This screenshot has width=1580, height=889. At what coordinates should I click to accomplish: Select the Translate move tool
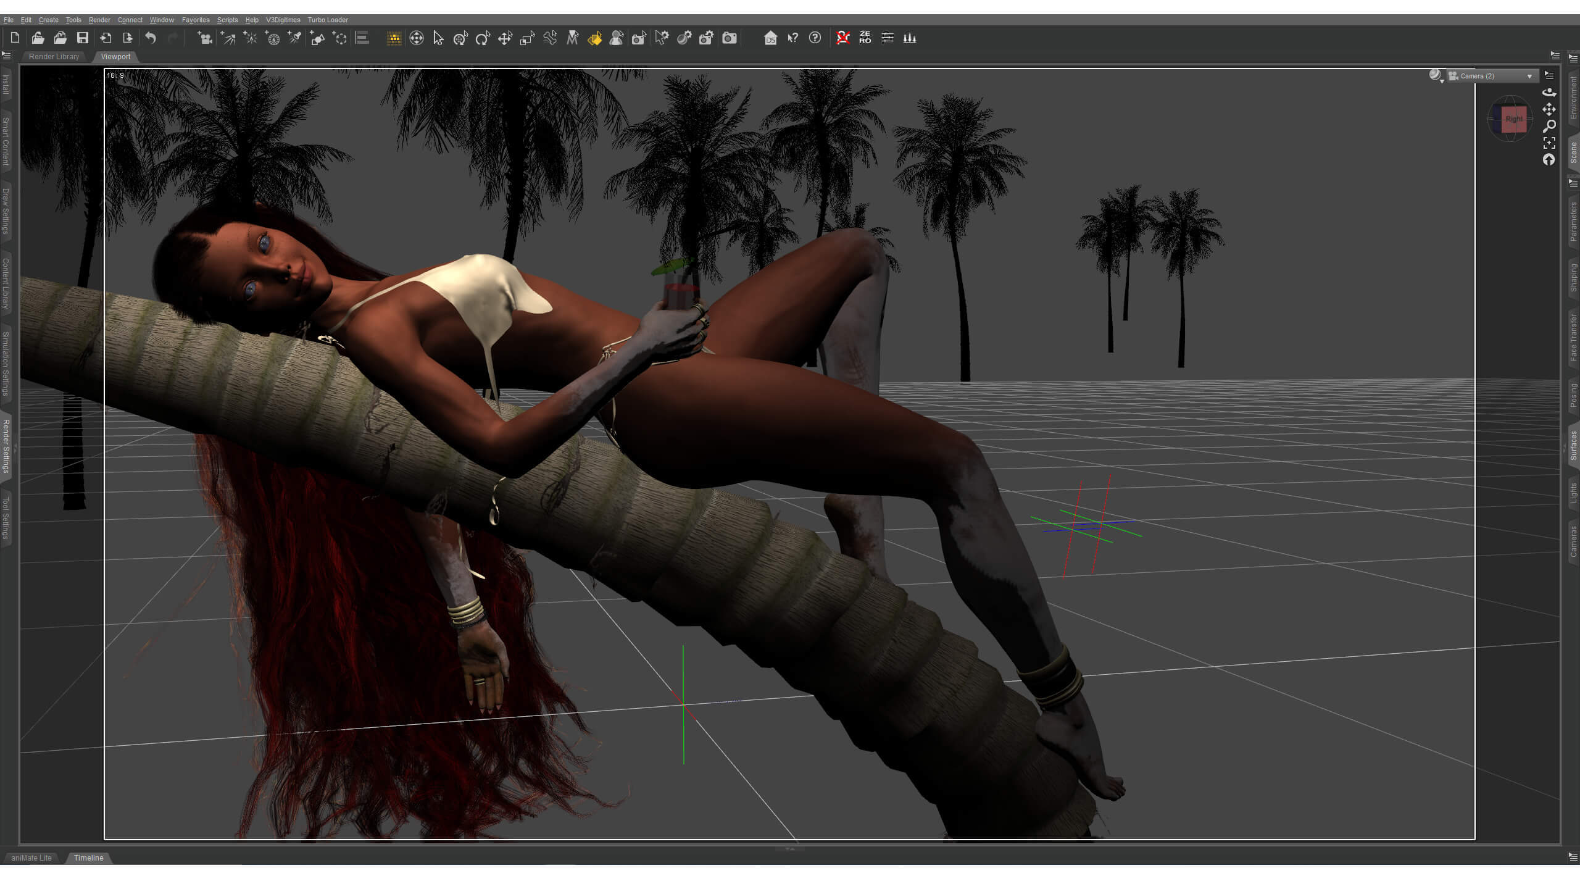click(505, 38)
